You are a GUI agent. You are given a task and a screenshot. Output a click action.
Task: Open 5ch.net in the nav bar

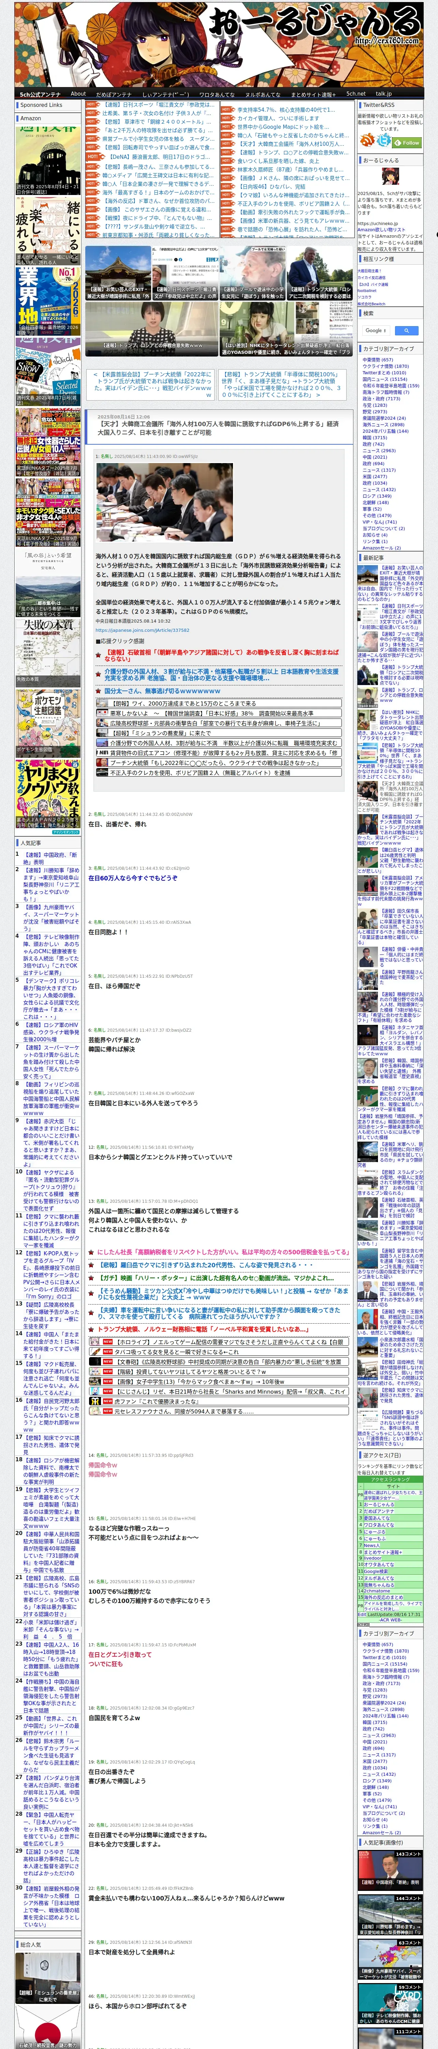pyautogui.click(x=356, y=94)
